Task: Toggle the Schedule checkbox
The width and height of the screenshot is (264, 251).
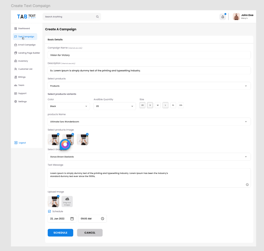Action: click(49, 211)
